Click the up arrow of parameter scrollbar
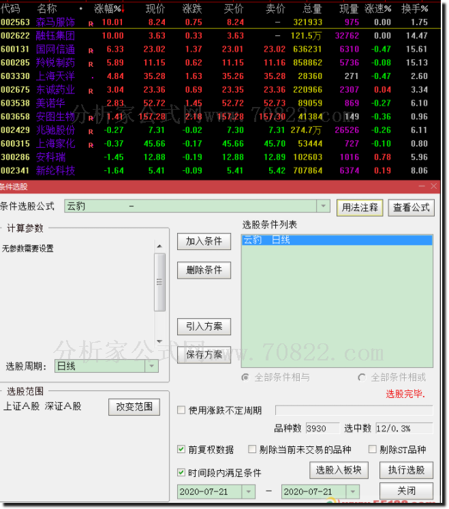 coord(159,246)
